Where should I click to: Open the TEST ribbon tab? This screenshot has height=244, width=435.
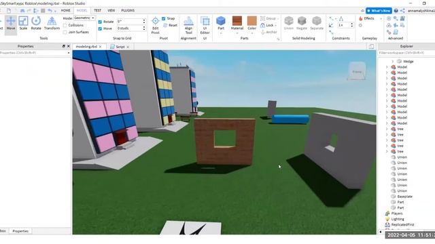97,11
